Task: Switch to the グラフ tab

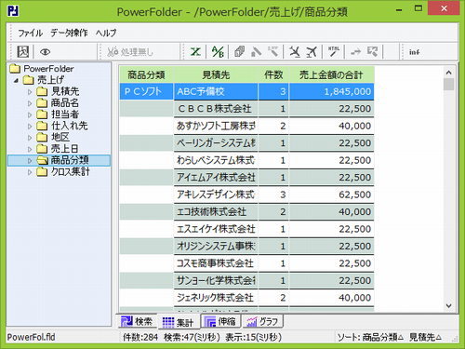Action: click(263, 321)
